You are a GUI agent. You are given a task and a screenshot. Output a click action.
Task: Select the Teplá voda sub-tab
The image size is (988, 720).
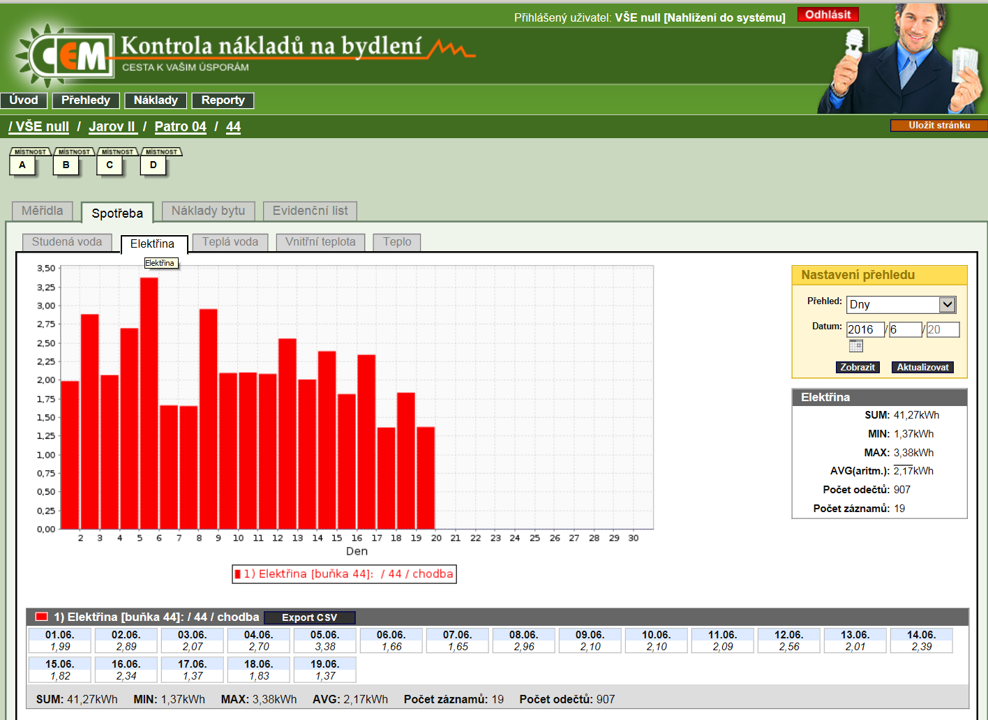pos(230,242)
